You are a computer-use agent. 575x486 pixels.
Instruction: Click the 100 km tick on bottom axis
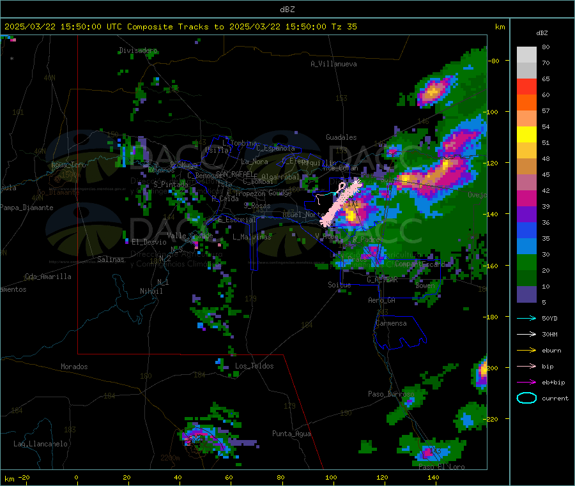[331, 478]
